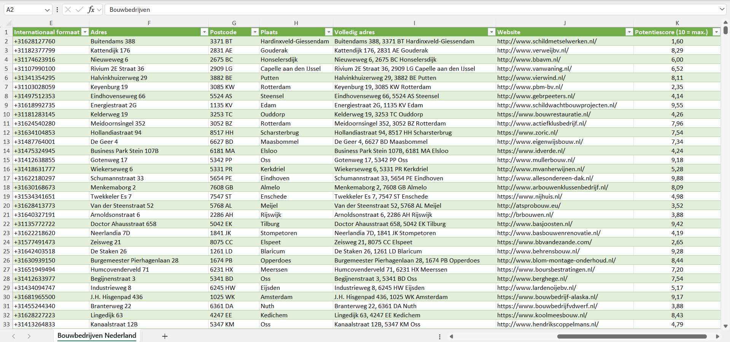Click horizontal scrollbar right arrow
This screenshot has height=342, width=730.
pyautogui.click(x=717, y=336)
